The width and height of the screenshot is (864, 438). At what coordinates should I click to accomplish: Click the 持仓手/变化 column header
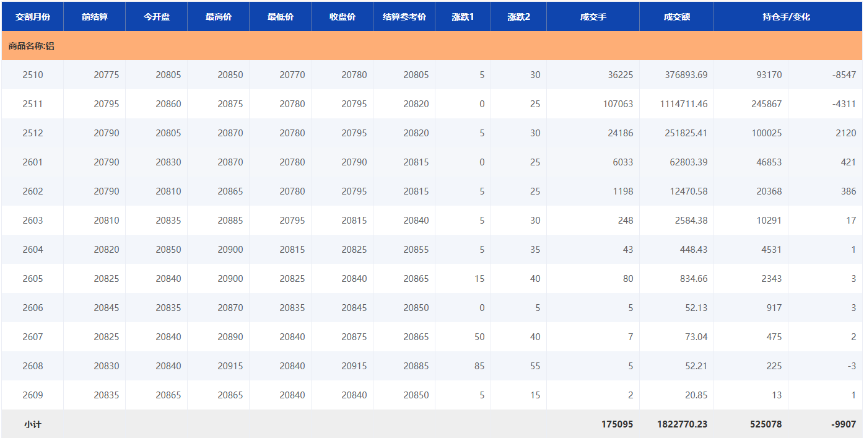[x=787, y=17]
